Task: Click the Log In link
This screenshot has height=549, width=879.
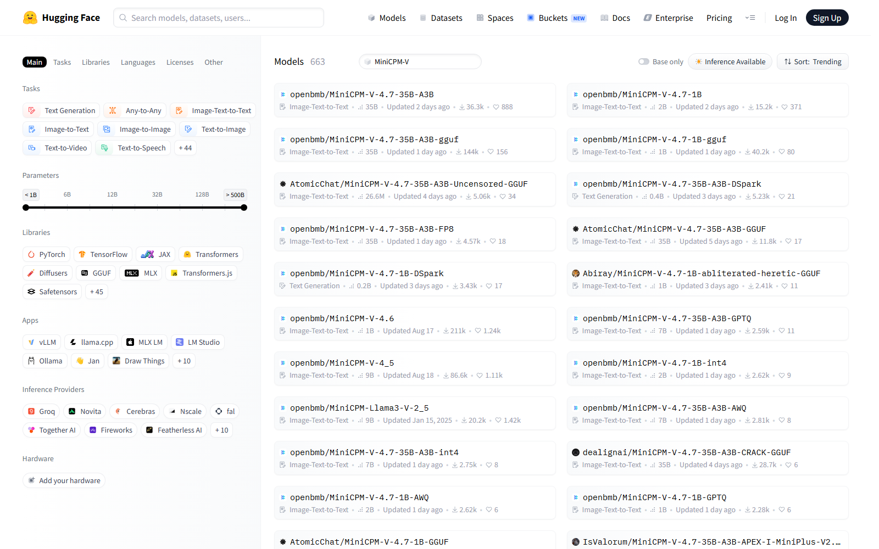Action: click(786, 18)
